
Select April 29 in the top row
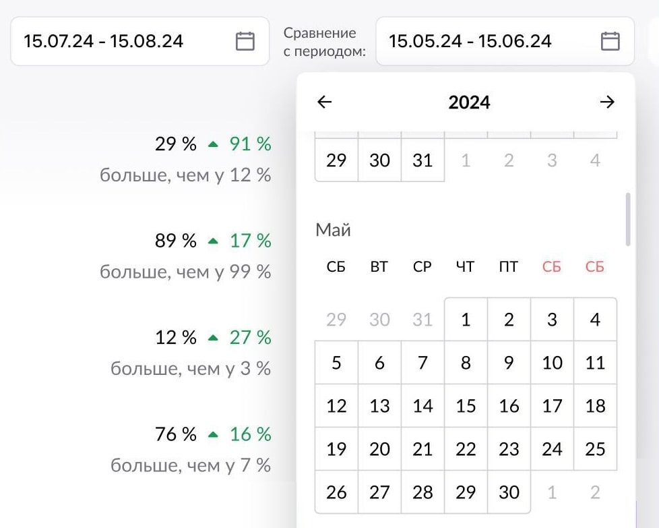coord(336,160)
